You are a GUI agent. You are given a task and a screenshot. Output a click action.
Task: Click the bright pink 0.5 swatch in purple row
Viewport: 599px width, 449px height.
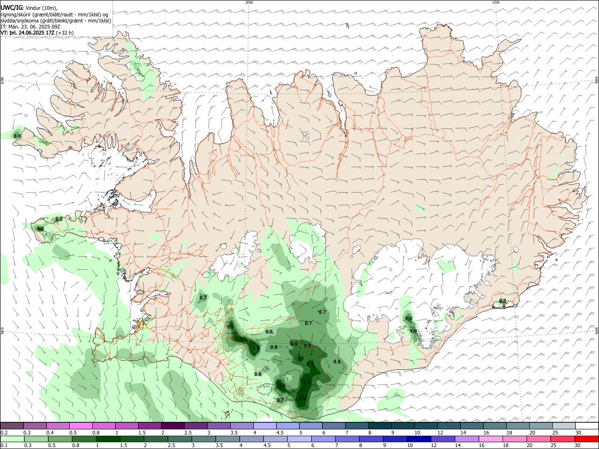pyautogui.click(x=81, y=426)
